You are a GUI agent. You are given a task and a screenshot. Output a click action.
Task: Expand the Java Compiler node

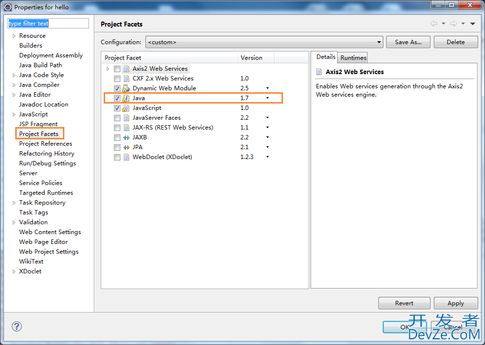click(14, 85)
